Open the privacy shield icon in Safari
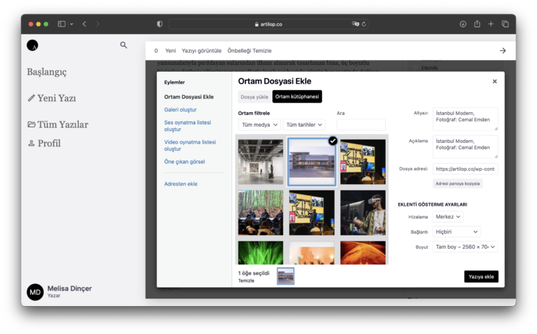 (160, 24)
